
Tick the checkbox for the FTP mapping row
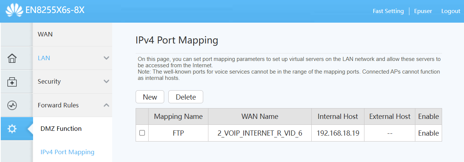pyautogui.click(x=142, y=133)
